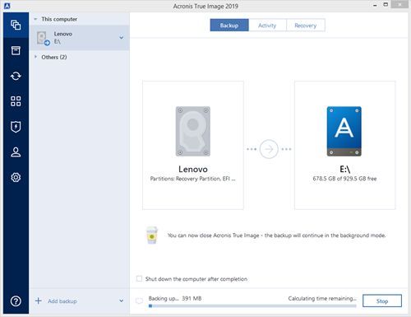Open the Help question mark icon

coord(16,301)
